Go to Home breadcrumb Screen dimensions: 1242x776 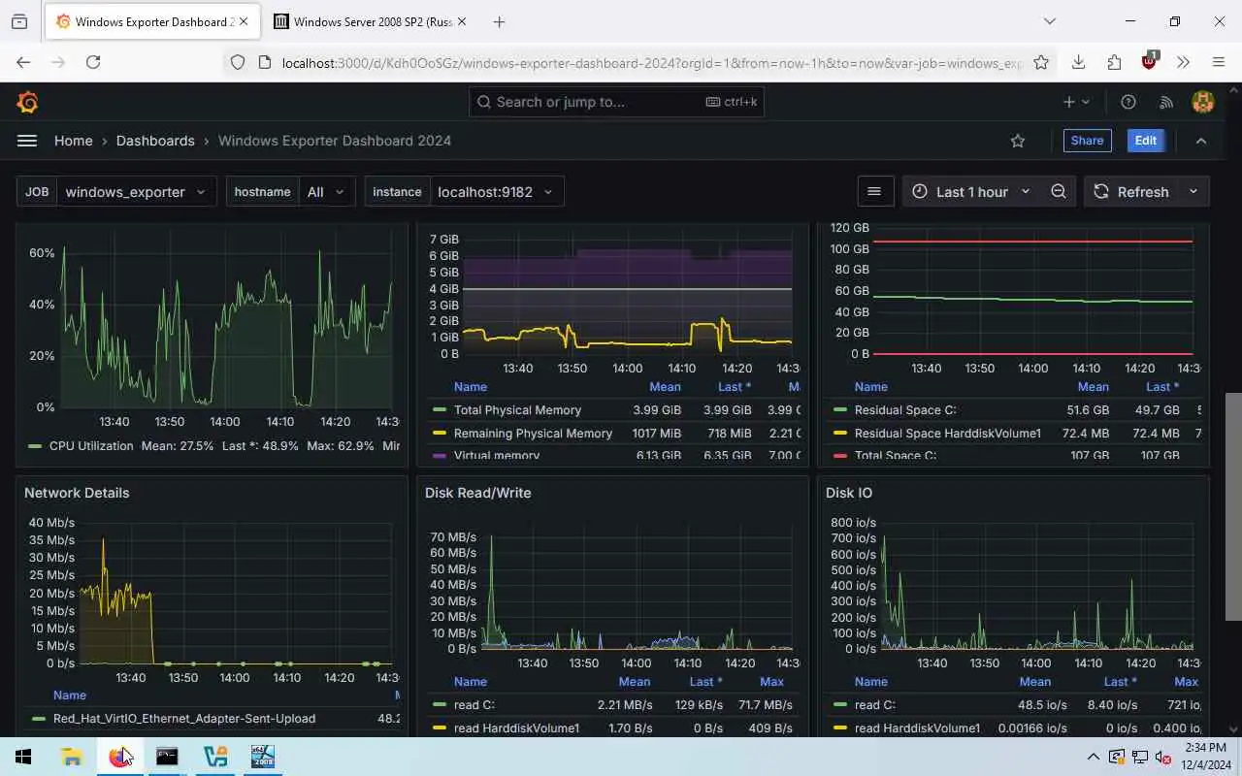(x=74, y=141)
